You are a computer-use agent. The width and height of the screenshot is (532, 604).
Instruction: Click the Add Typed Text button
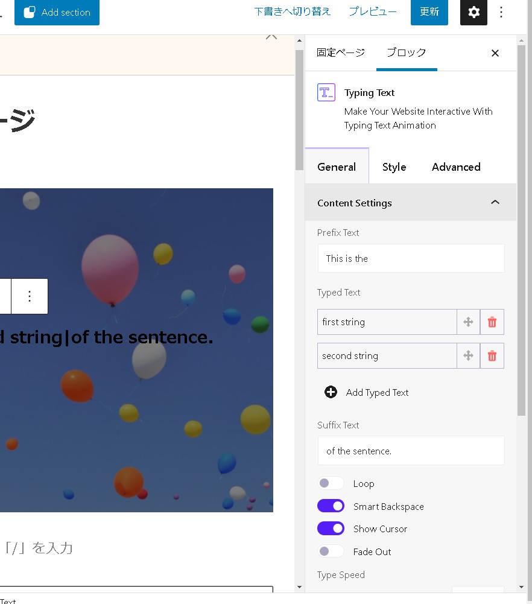tap(367, 392)
